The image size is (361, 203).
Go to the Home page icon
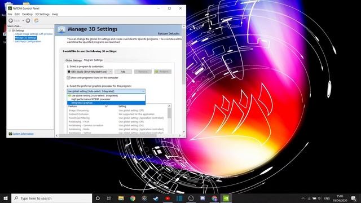click(x=36, y=21)
